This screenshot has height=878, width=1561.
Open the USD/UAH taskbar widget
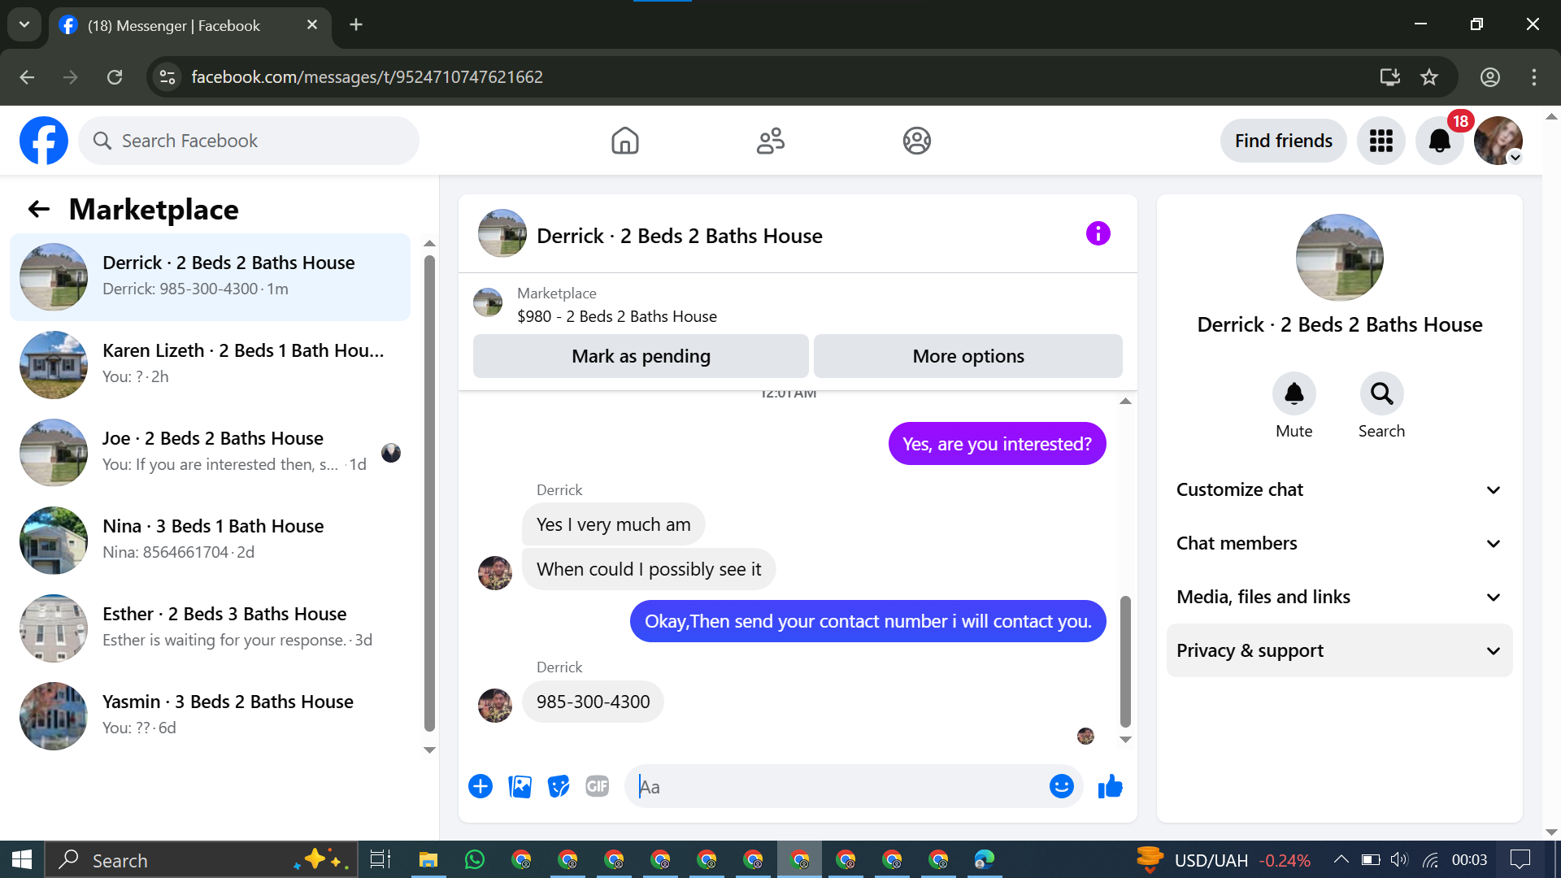click(x=1223, y=859)
